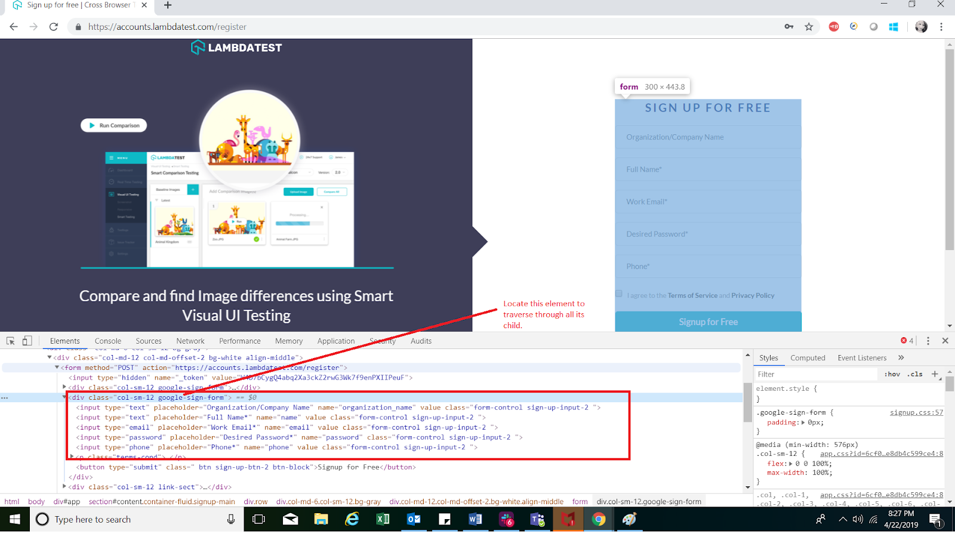Screen dimensions: 955x537
Task: Open the Privacy Policy link
Action: [x=753, y=295]
